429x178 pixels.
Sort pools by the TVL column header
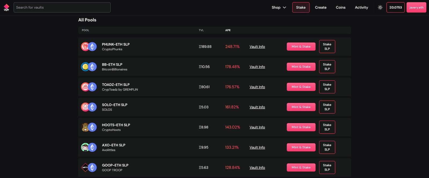pyautogui.click(x=201, y=30)
